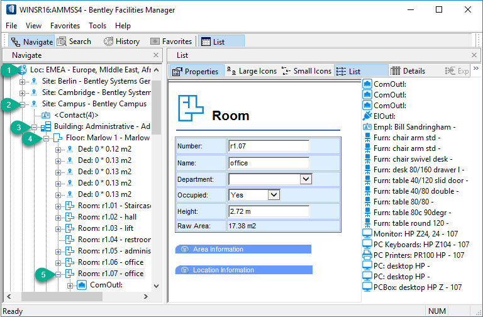
Task: Switch to Details view
Action: (x=408, y=71)
